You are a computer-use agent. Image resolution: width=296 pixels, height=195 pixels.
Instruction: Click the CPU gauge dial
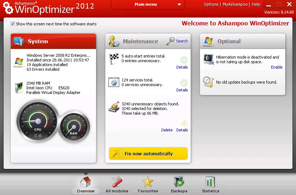(38, 121)
